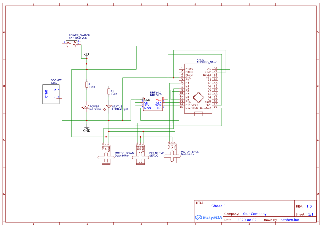Click the EasyEDA logo
The image size is (322, 228).
[208, 218]
